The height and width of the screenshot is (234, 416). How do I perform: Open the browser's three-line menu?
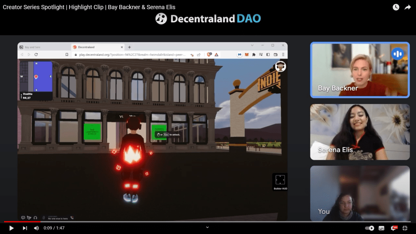tap(283, 55)
